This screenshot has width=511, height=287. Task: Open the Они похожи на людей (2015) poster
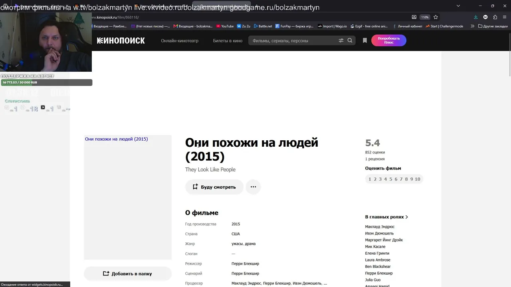(128, 197)
